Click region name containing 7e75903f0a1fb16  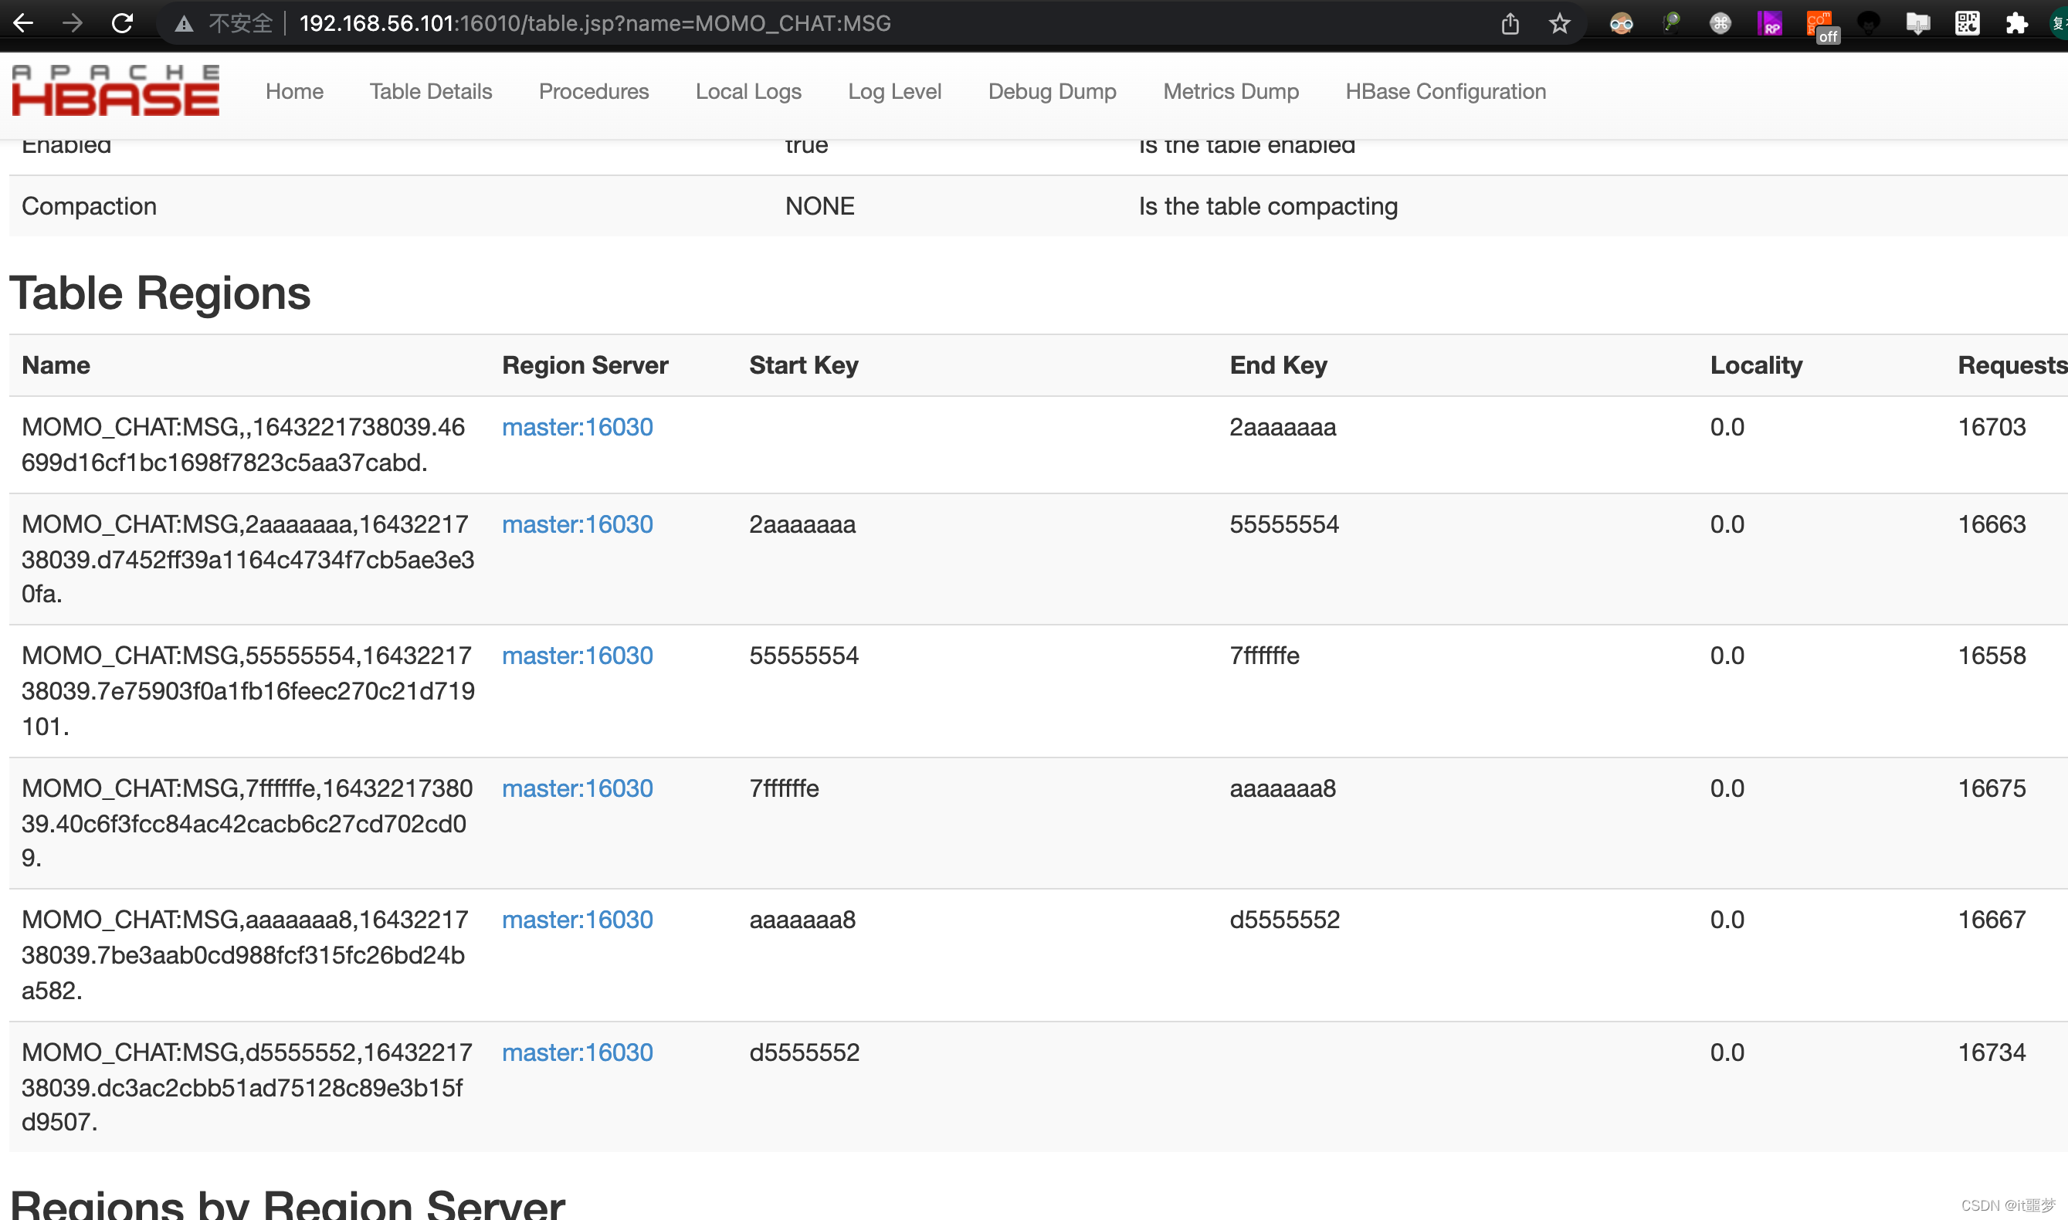point(247,690)
